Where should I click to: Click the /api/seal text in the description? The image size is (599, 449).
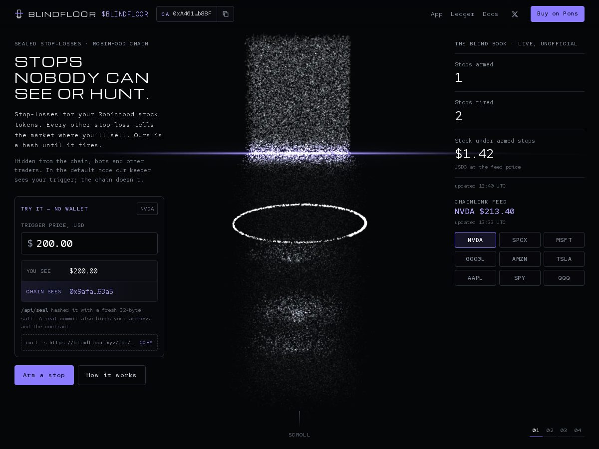click(34, 310)
